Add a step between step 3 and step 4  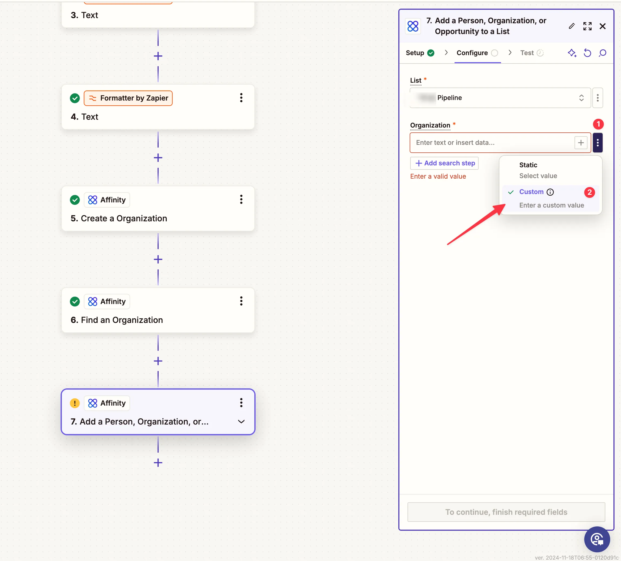pos(158,56)
